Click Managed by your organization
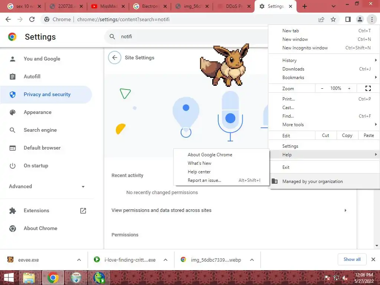380x285 pixels. [x=324, y=181]
